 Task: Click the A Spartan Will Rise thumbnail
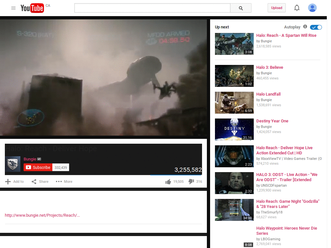click(x=234, y=44)
